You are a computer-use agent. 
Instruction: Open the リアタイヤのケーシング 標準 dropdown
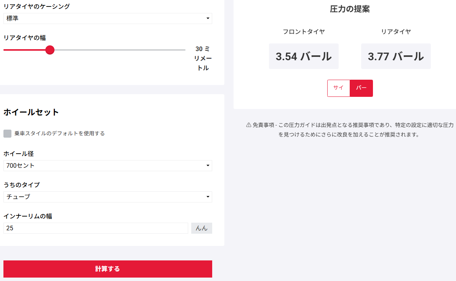click(x=107, y=18)
